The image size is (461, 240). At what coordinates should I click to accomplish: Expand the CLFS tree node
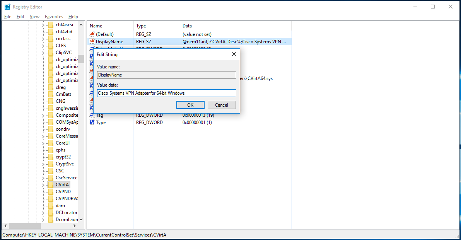point(43,46)
